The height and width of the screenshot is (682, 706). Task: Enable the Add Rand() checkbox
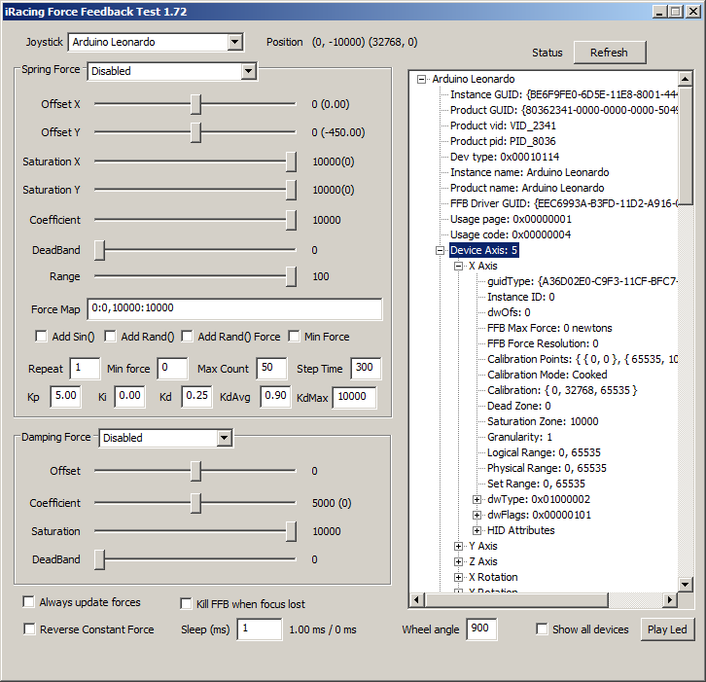110,337
